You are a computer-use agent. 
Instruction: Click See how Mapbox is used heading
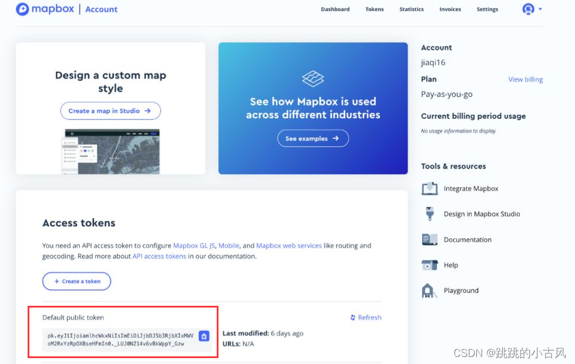[x=313, y=108]
